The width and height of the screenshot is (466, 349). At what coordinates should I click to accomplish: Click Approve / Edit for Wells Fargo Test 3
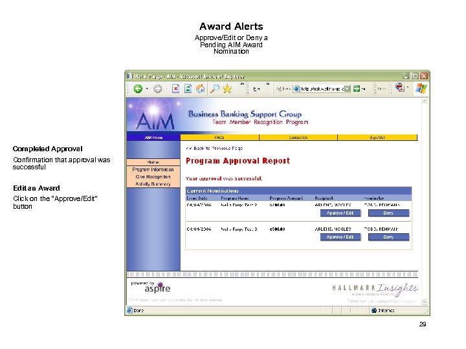click(x=340, y=237)
